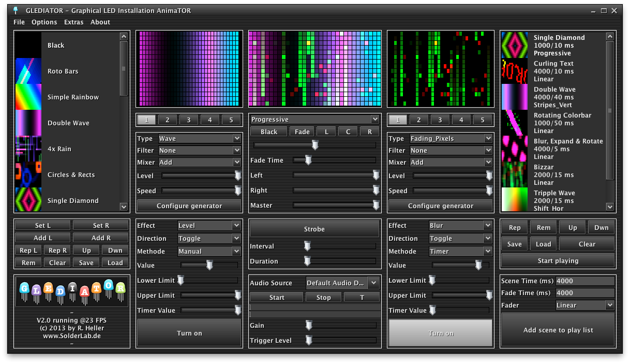
Task: Select the 4x Rain animation icon
Action: click(28, 149)
